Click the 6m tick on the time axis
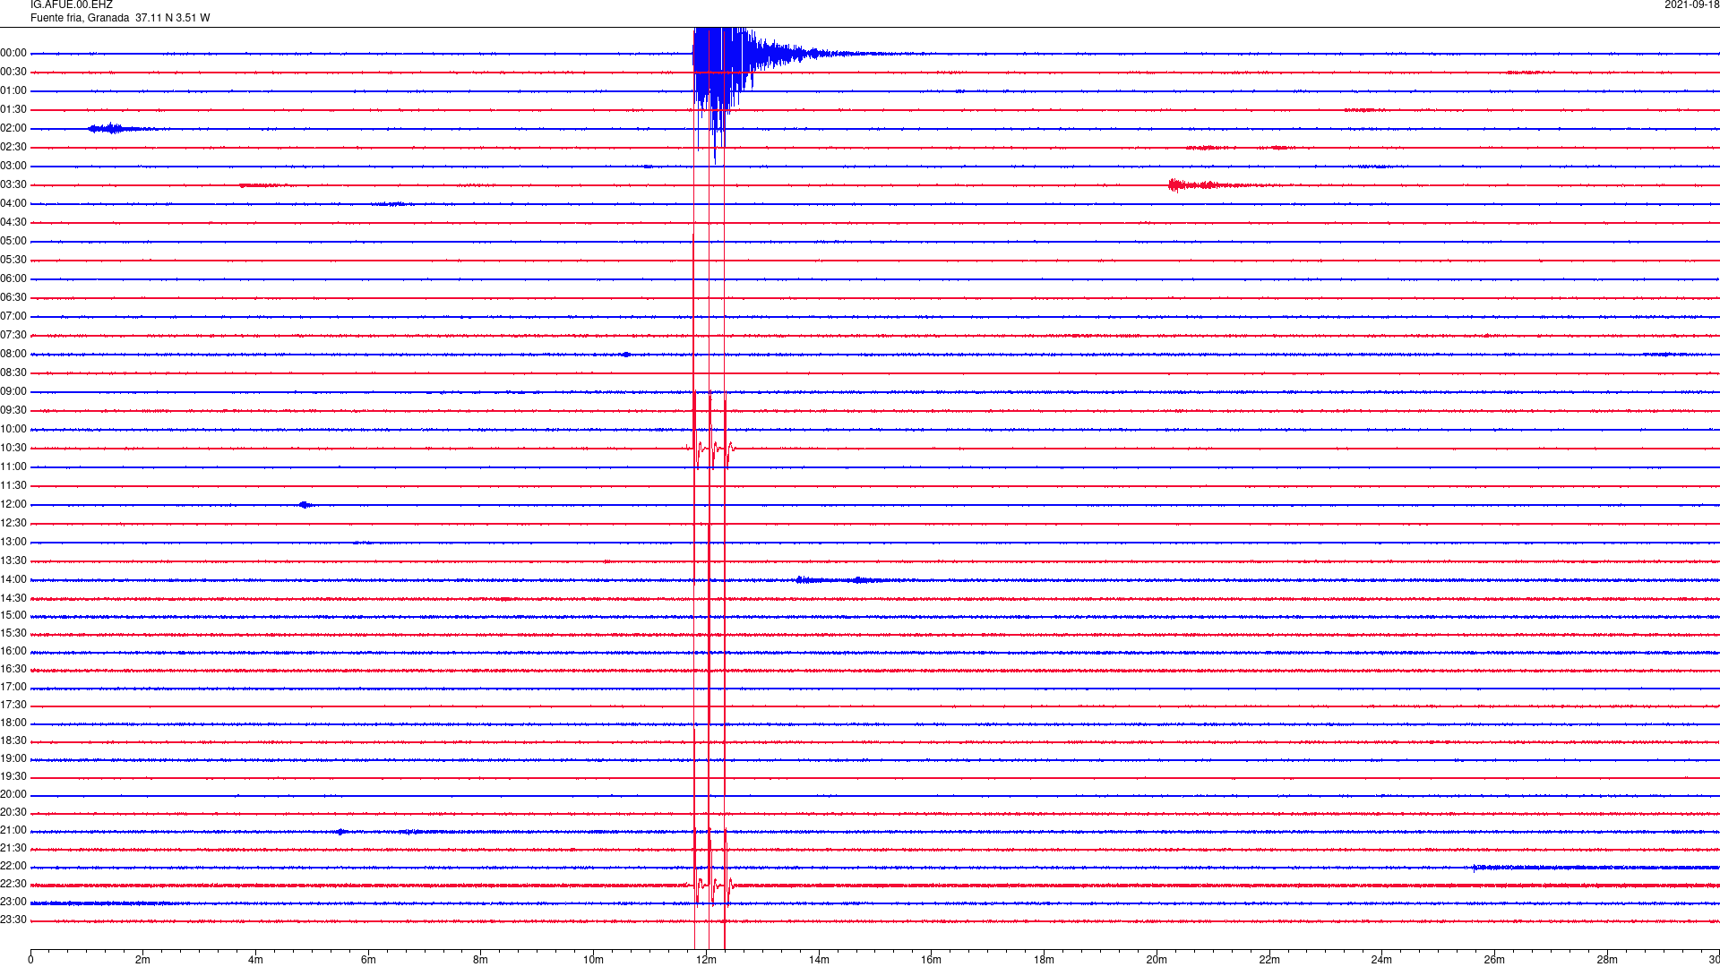 [368, 960]
